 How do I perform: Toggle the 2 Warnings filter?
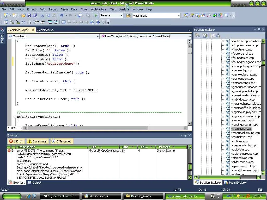pyautogui.click(x=37, y=141)
